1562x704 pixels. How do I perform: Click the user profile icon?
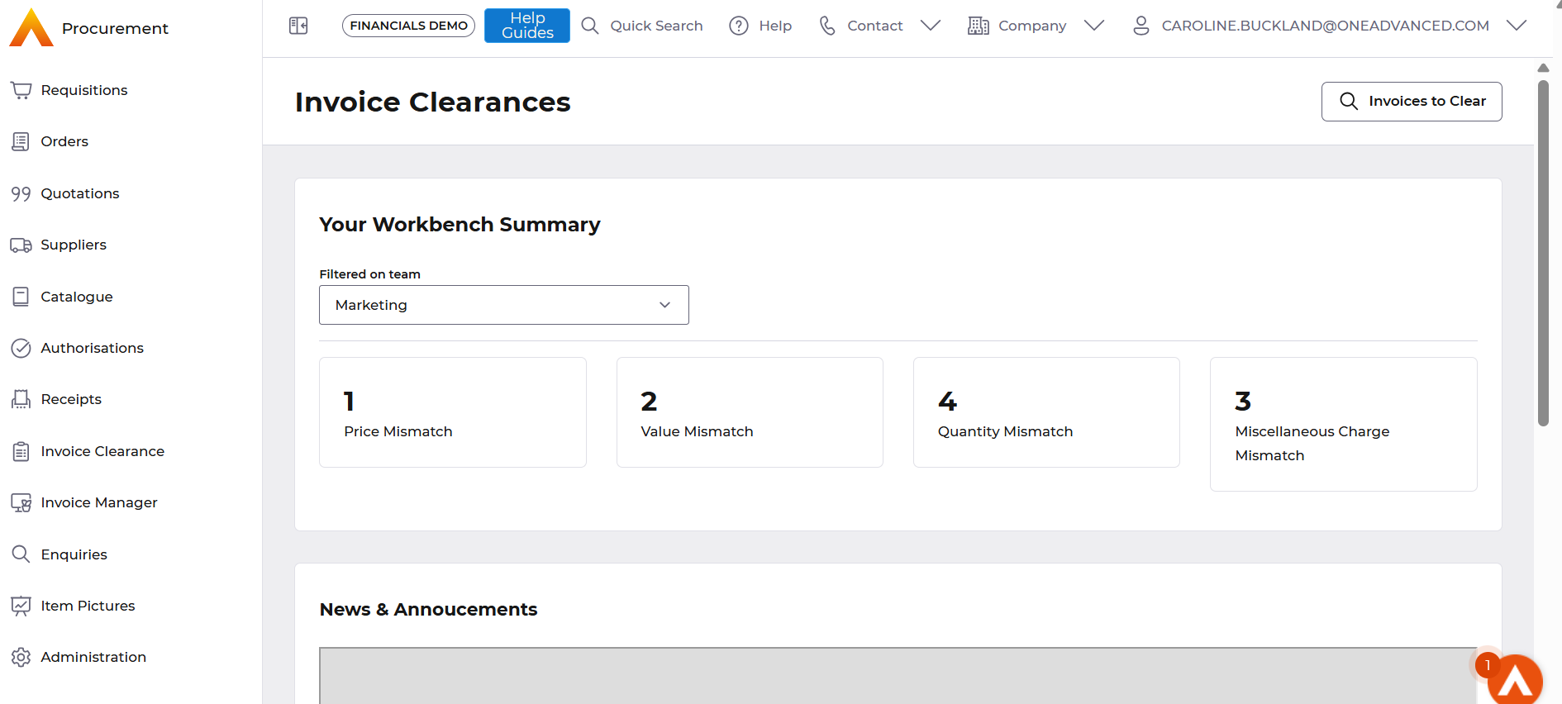click(x=1141, y=26)
